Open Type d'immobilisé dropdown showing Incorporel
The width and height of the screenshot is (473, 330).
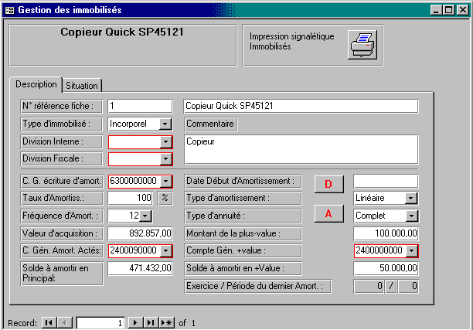coord(165,124)
